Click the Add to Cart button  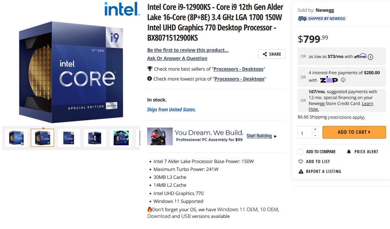(354, 132)
